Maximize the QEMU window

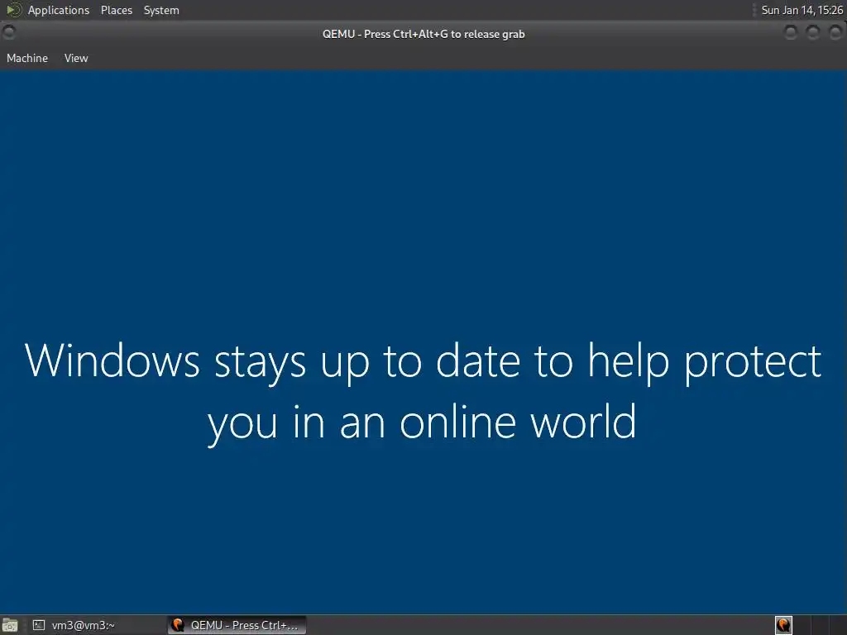(813, 33)
